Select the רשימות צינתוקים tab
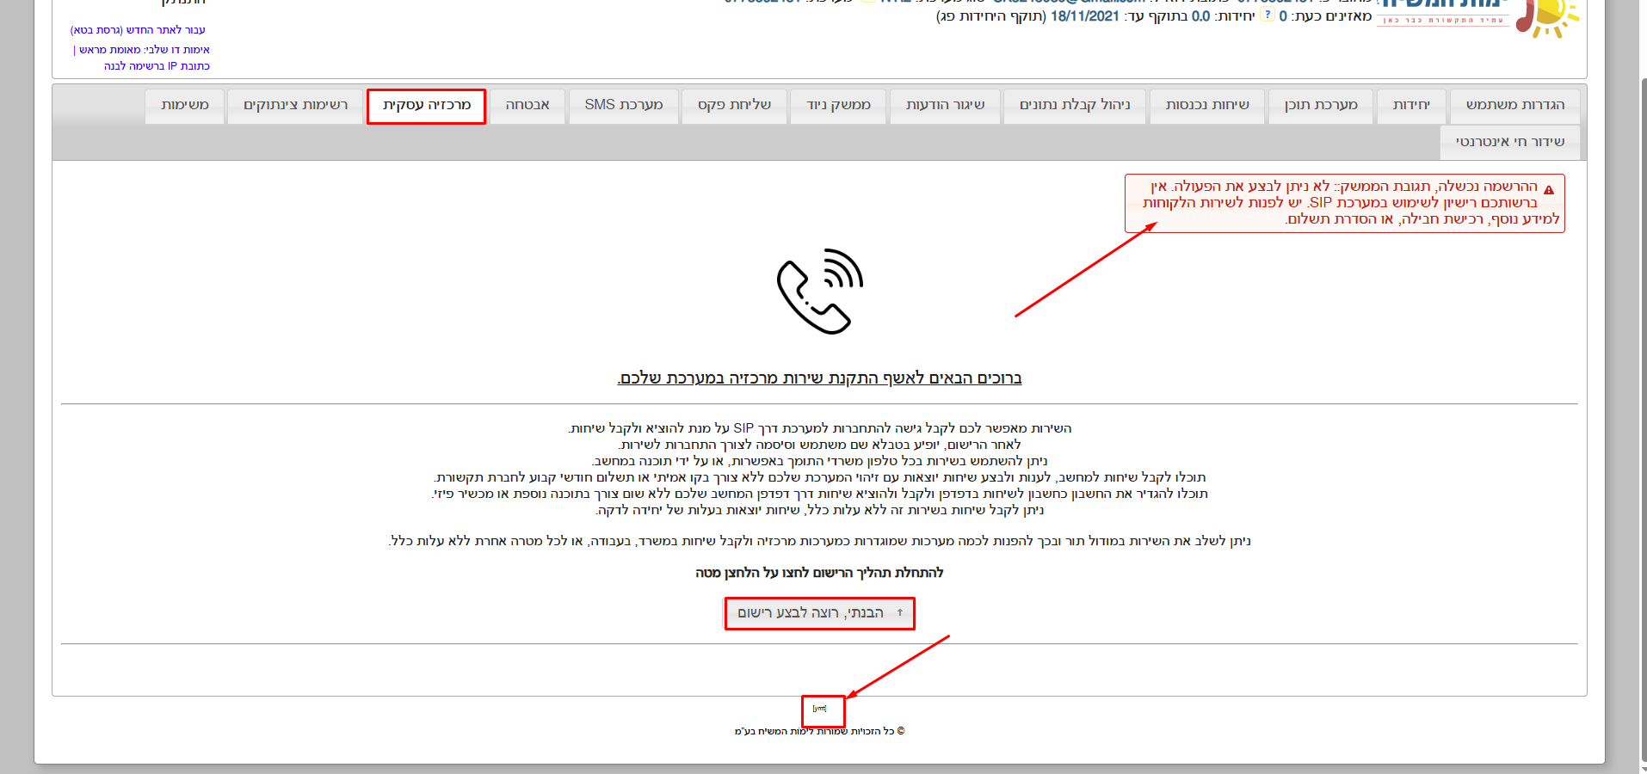Viewport: 1647px width, 774px height. pos(295,106)
